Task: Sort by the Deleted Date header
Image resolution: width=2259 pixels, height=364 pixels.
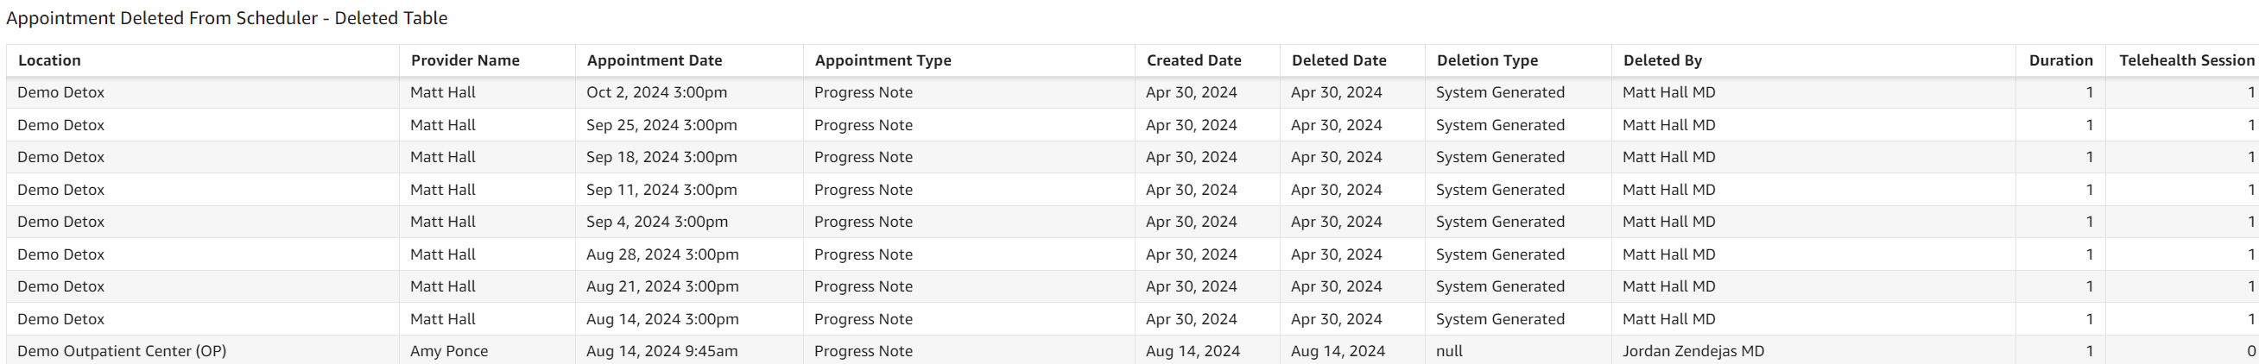Action: [x=1338, y=60]
